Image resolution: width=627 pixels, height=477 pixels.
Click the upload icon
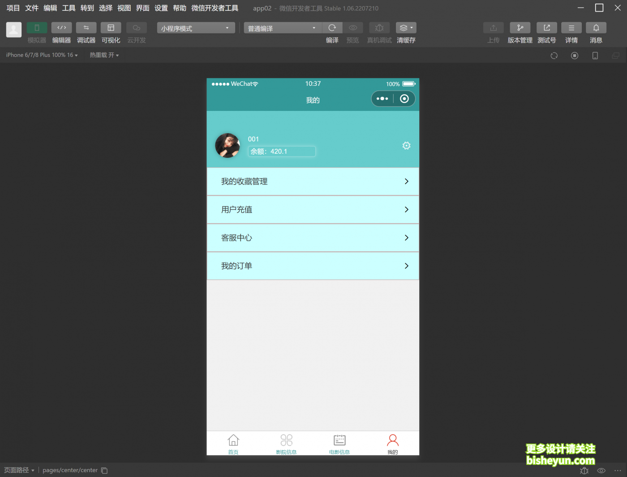(x=494, y=28)
